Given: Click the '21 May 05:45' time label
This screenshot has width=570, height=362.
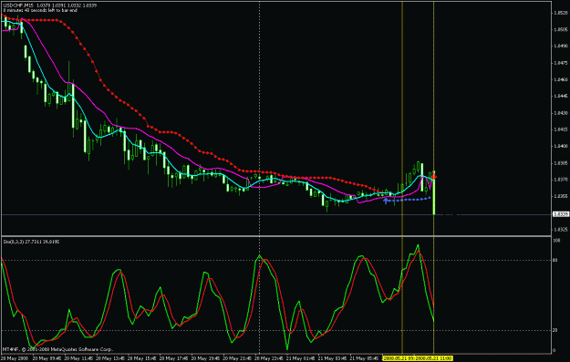Looking at the screenshot, I should pos(364,358).
